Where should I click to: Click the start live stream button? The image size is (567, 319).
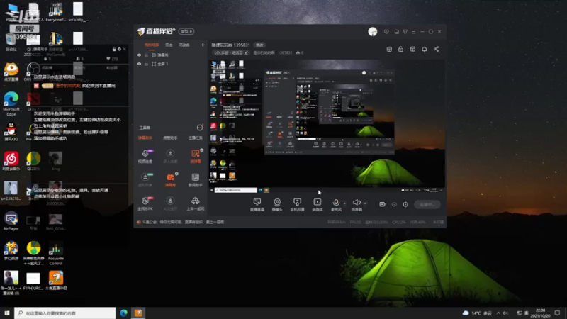427,204
